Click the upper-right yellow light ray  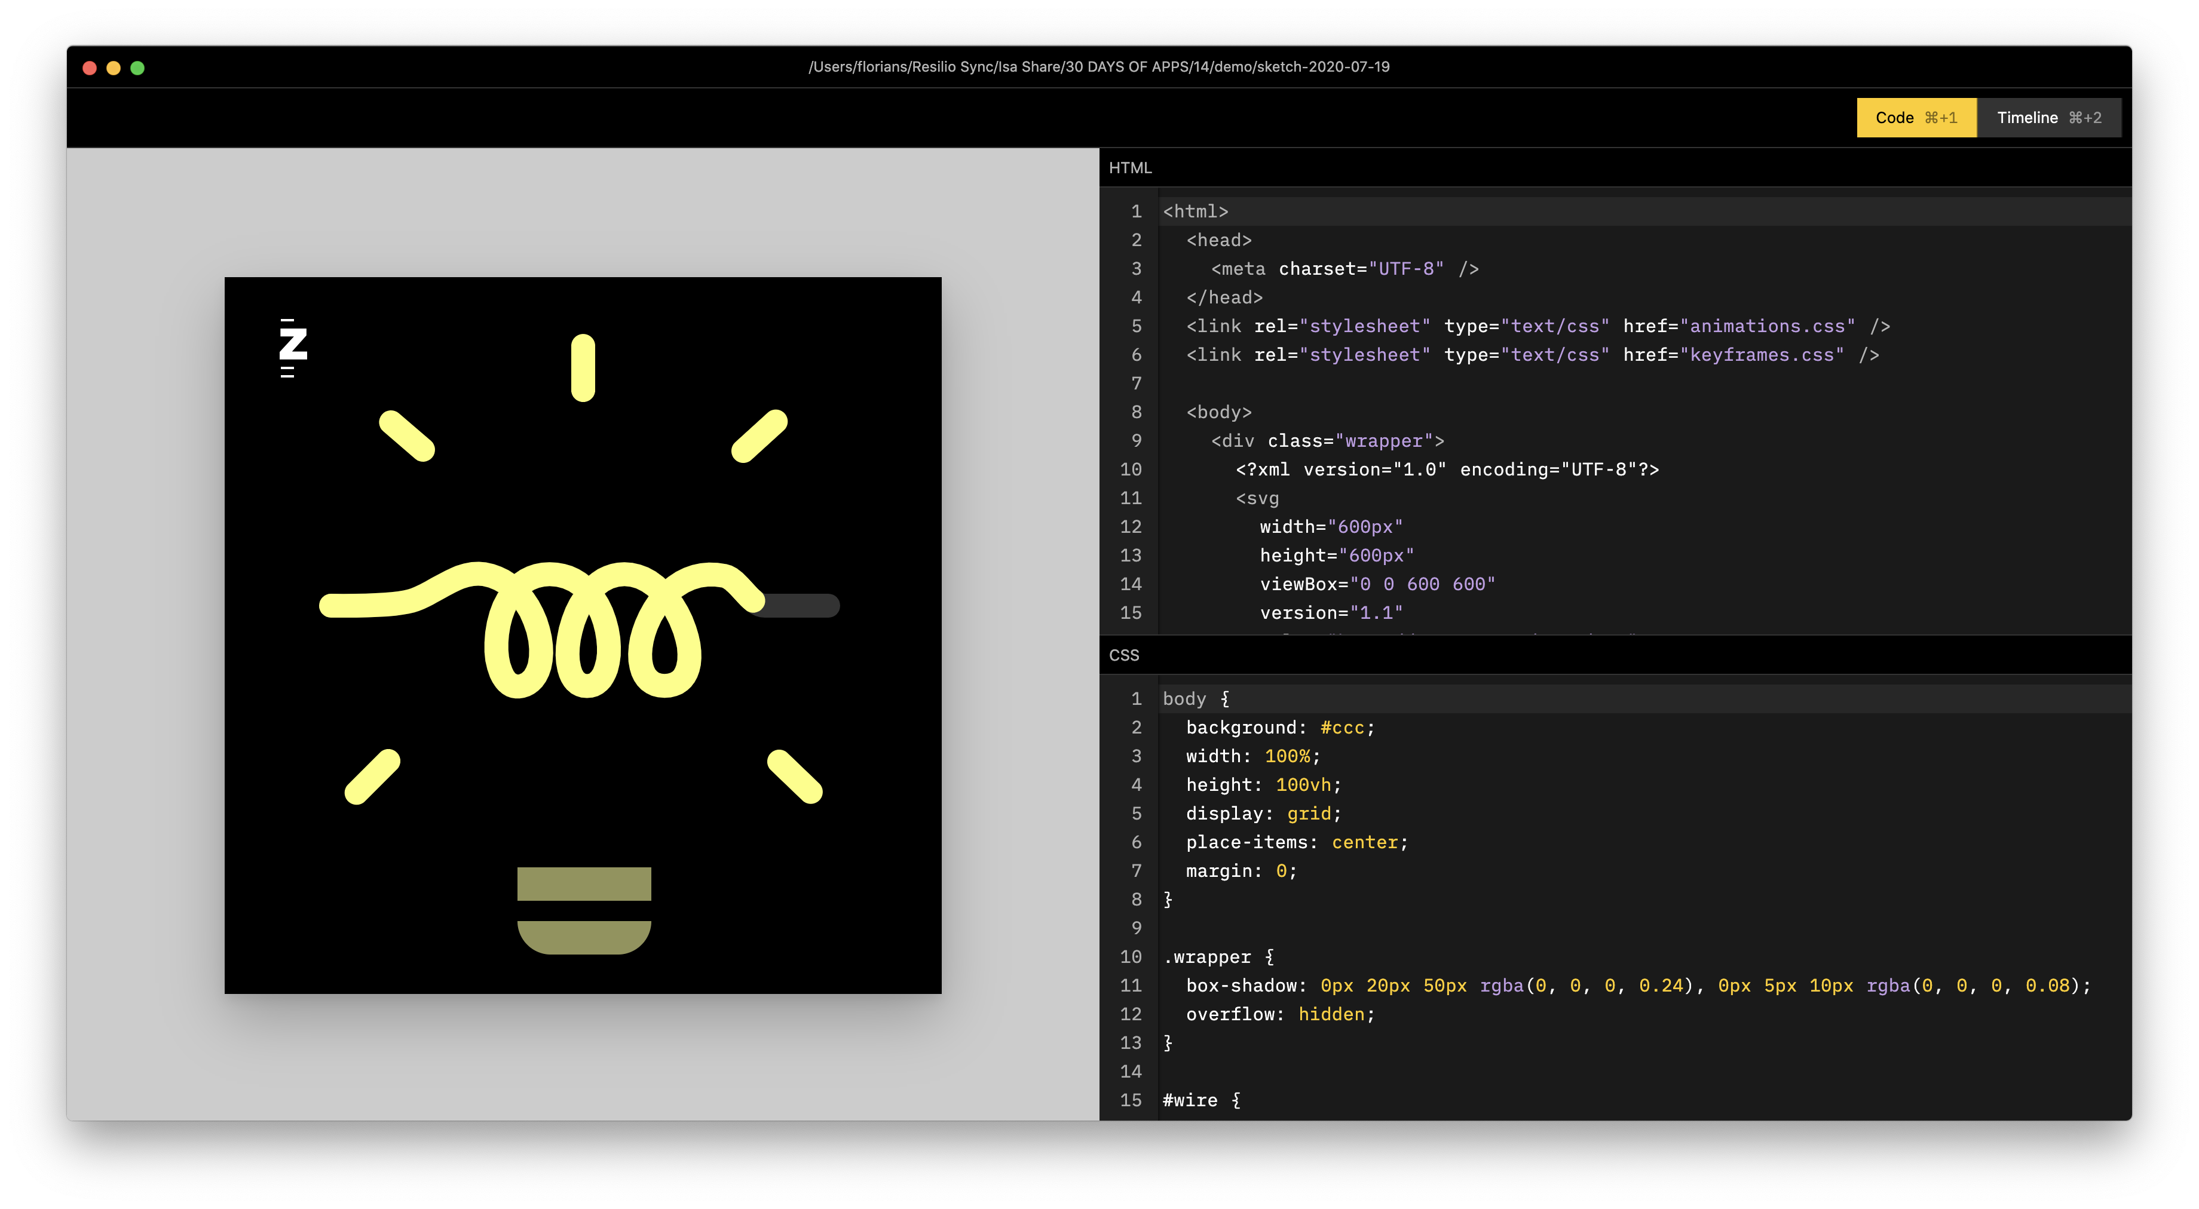759,436
